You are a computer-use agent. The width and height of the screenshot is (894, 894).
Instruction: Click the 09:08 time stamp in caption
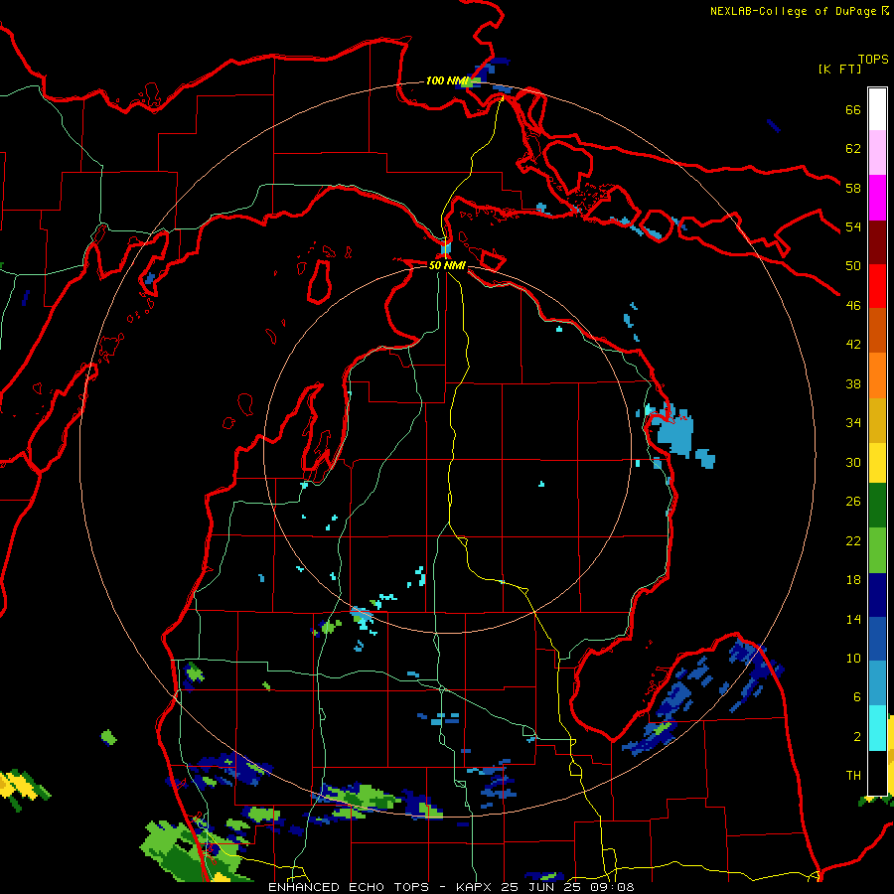click(x=614, y=887)
